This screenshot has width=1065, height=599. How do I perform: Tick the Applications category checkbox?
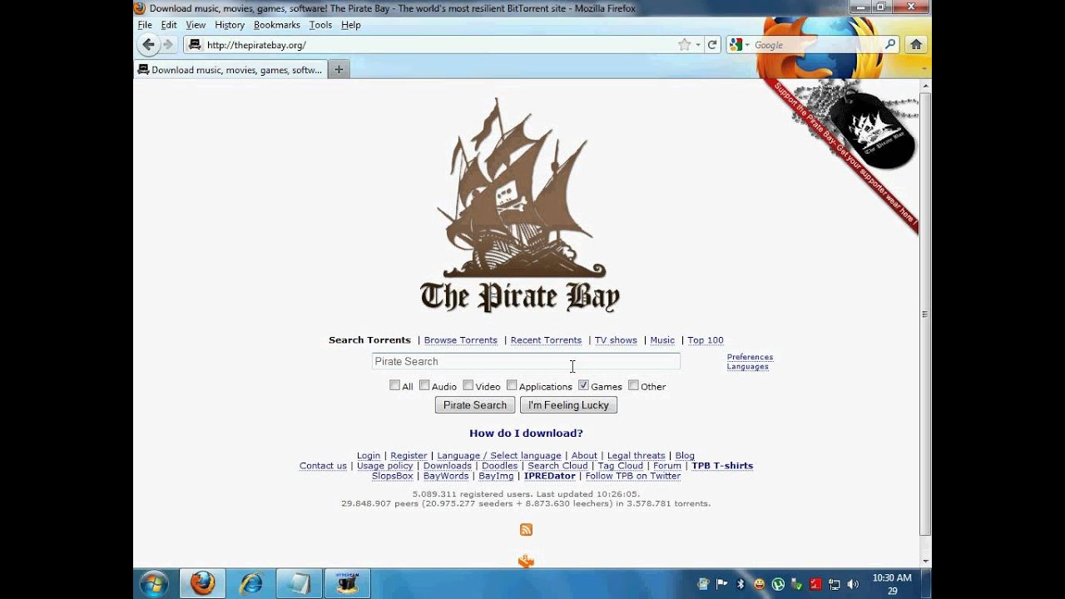pyautogui.click(x=512, y=385)
